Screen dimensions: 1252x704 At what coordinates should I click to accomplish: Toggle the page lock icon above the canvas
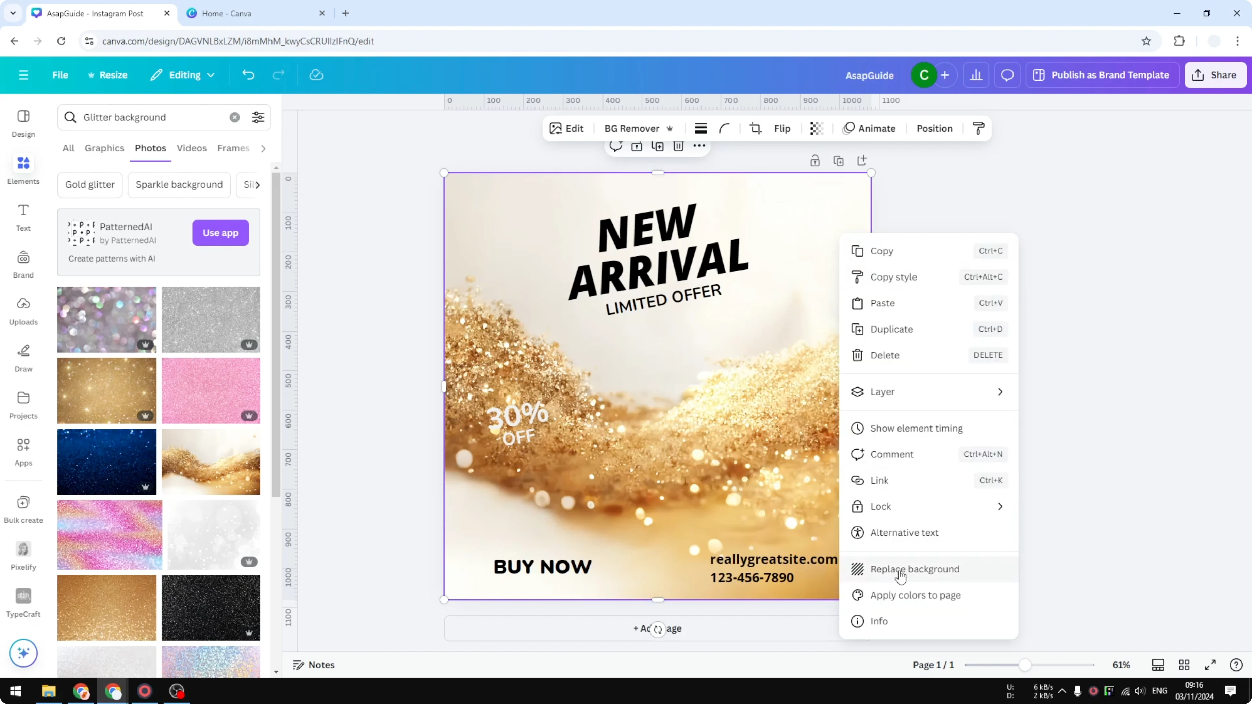pos(815,160)
